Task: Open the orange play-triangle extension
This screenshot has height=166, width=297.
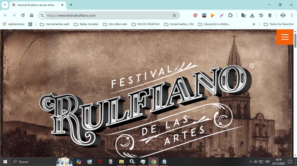Action: [x=213, y=16]
